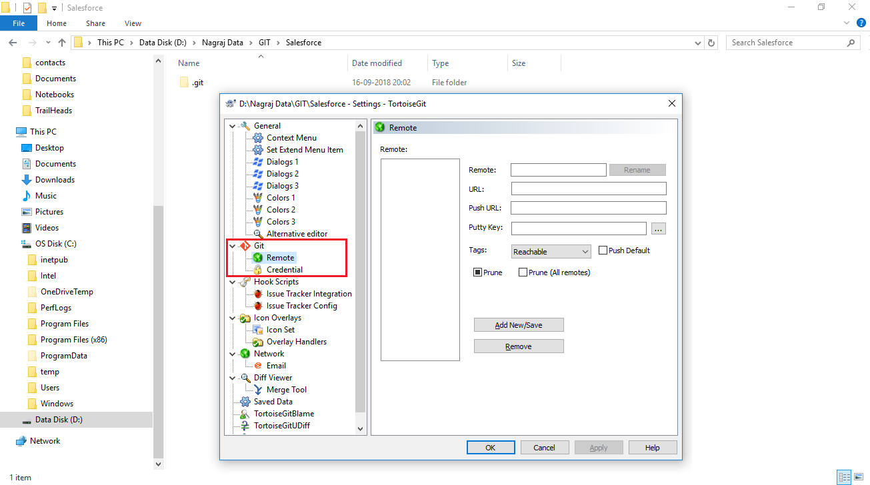Screen dimensions: 870x485
Task: Click the TortoiseGitUDiff icon
Action: click(245, 426)
